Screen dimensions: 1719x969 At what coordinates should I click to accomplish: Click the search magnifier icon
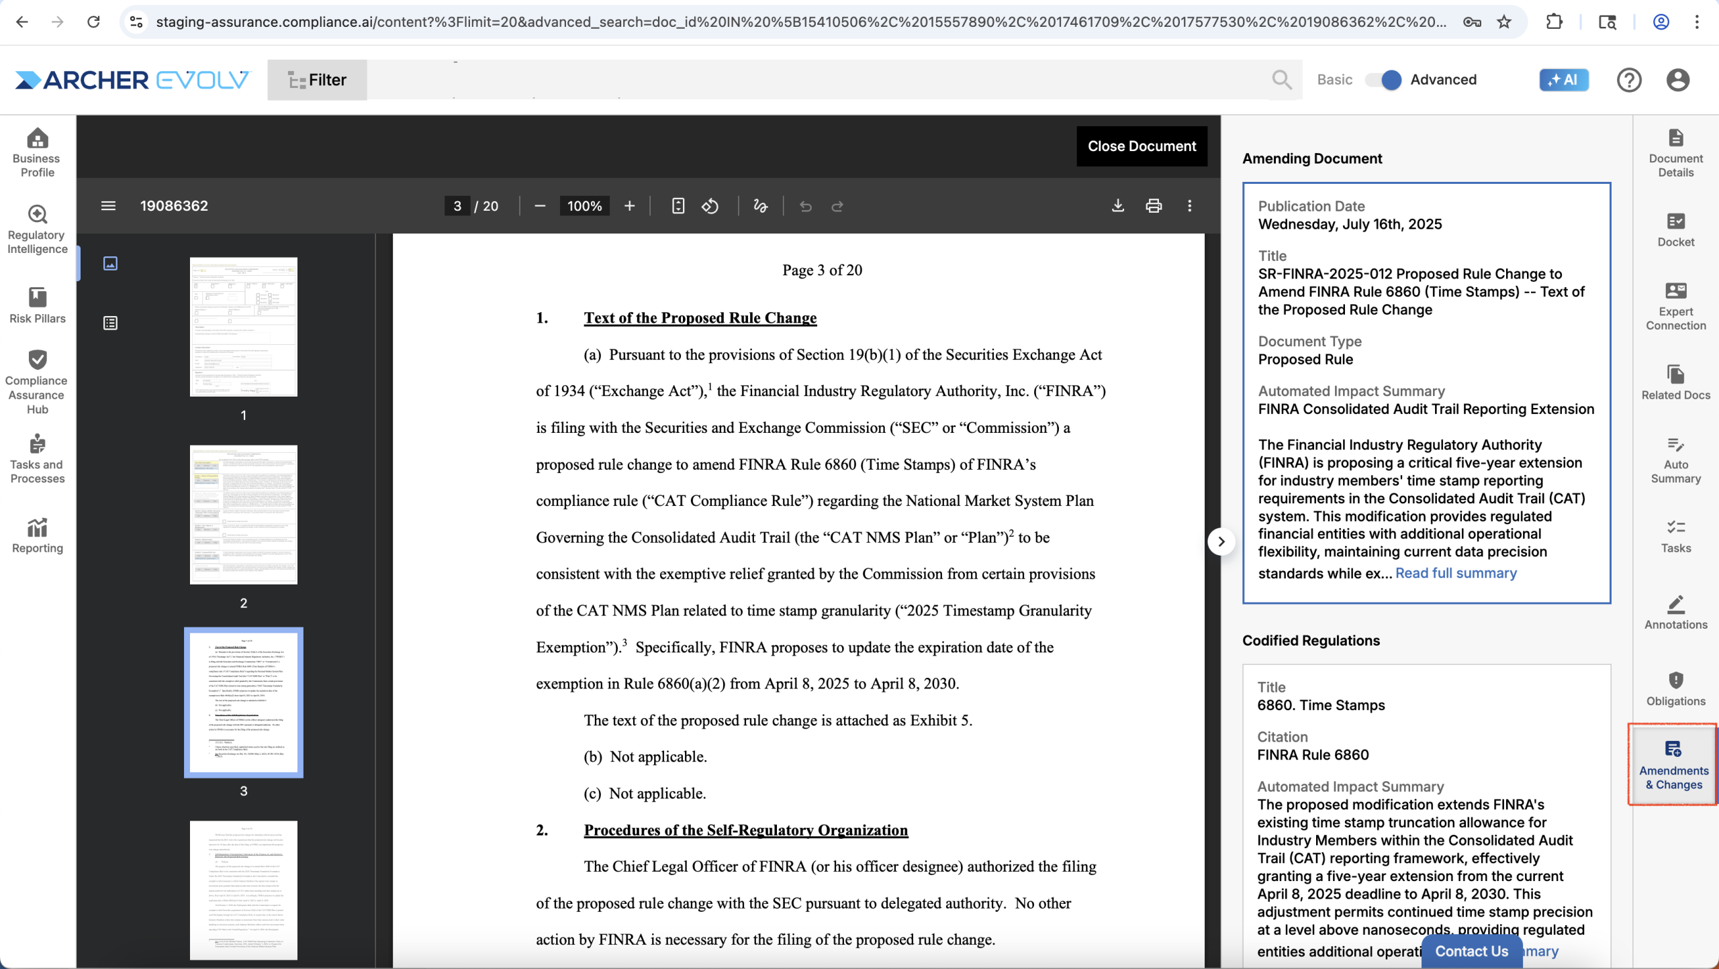[1282, 80]
